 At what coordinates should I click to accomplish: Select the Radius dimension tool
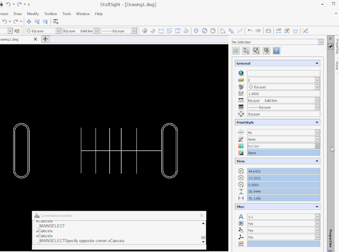click(213, 31)
